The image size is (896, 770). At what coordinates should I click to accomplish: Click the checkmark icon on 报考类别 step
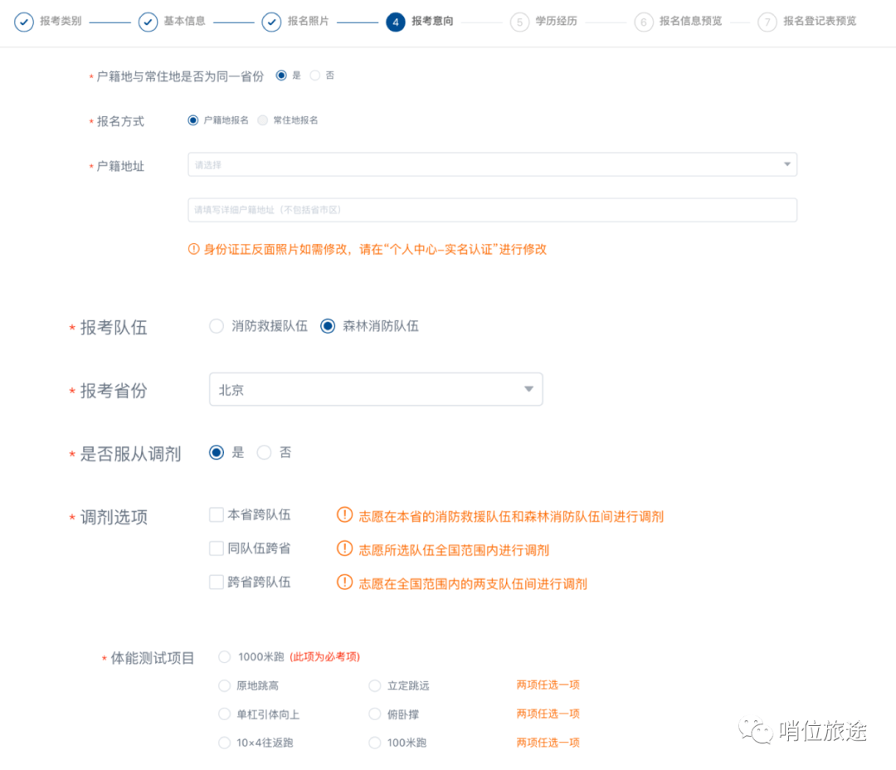[x=24, y=22]
